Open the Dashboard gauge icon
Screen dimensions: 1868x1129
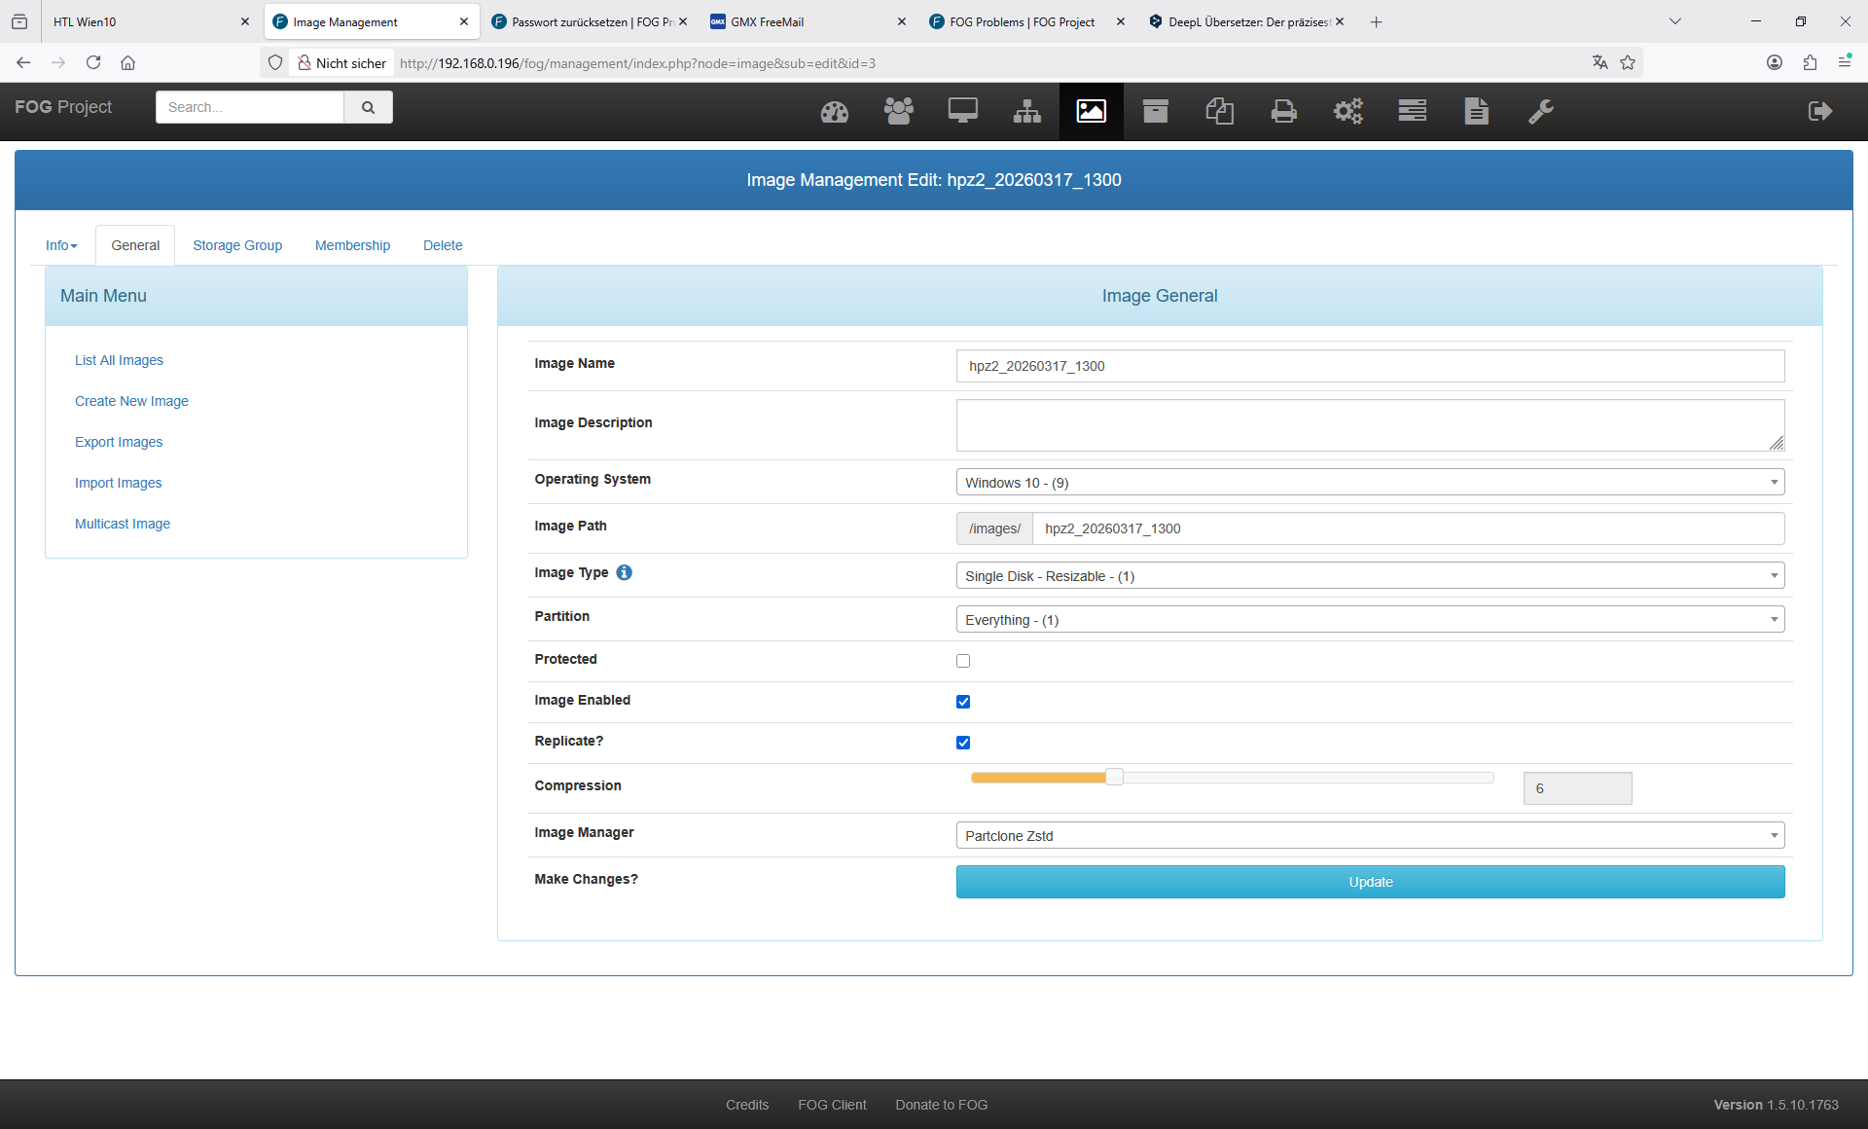834,112
